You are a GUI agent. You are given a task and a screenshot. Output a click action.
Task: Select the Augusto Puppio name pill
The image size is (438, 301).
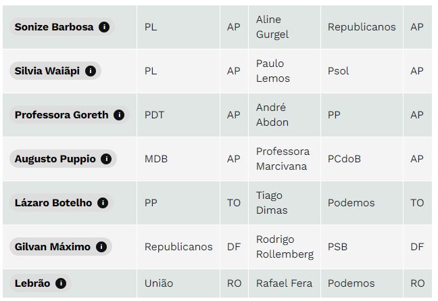(x=63, y=159)
